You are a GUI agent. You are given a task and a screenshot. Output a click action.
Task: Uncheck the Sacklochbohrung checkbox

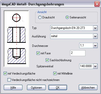point(47,60)
